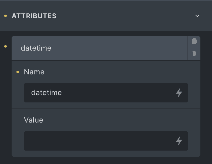Focus the Name input containing datetime
The image size is (212, 164).
pos(106,93)
